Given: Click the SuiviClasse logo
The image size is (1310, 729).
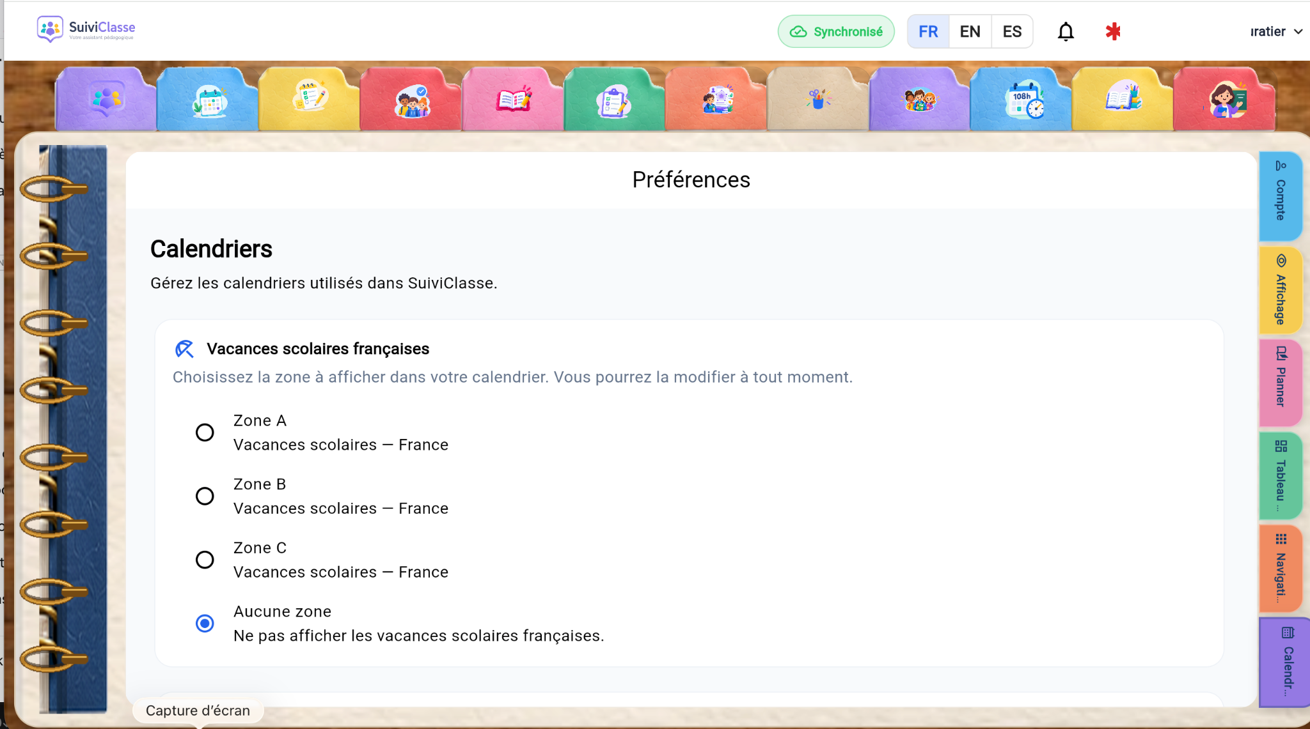Looking at the screenshot, I should (x=86, y=29).
